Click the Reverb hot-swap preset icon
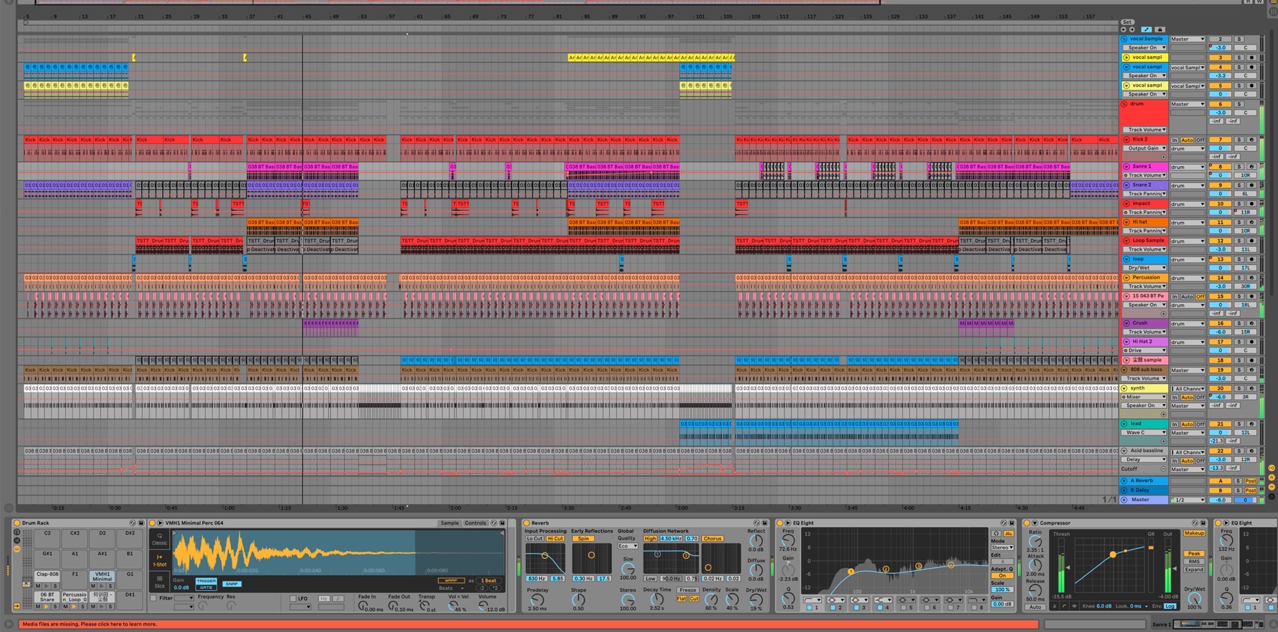 (x=756, y=523)
